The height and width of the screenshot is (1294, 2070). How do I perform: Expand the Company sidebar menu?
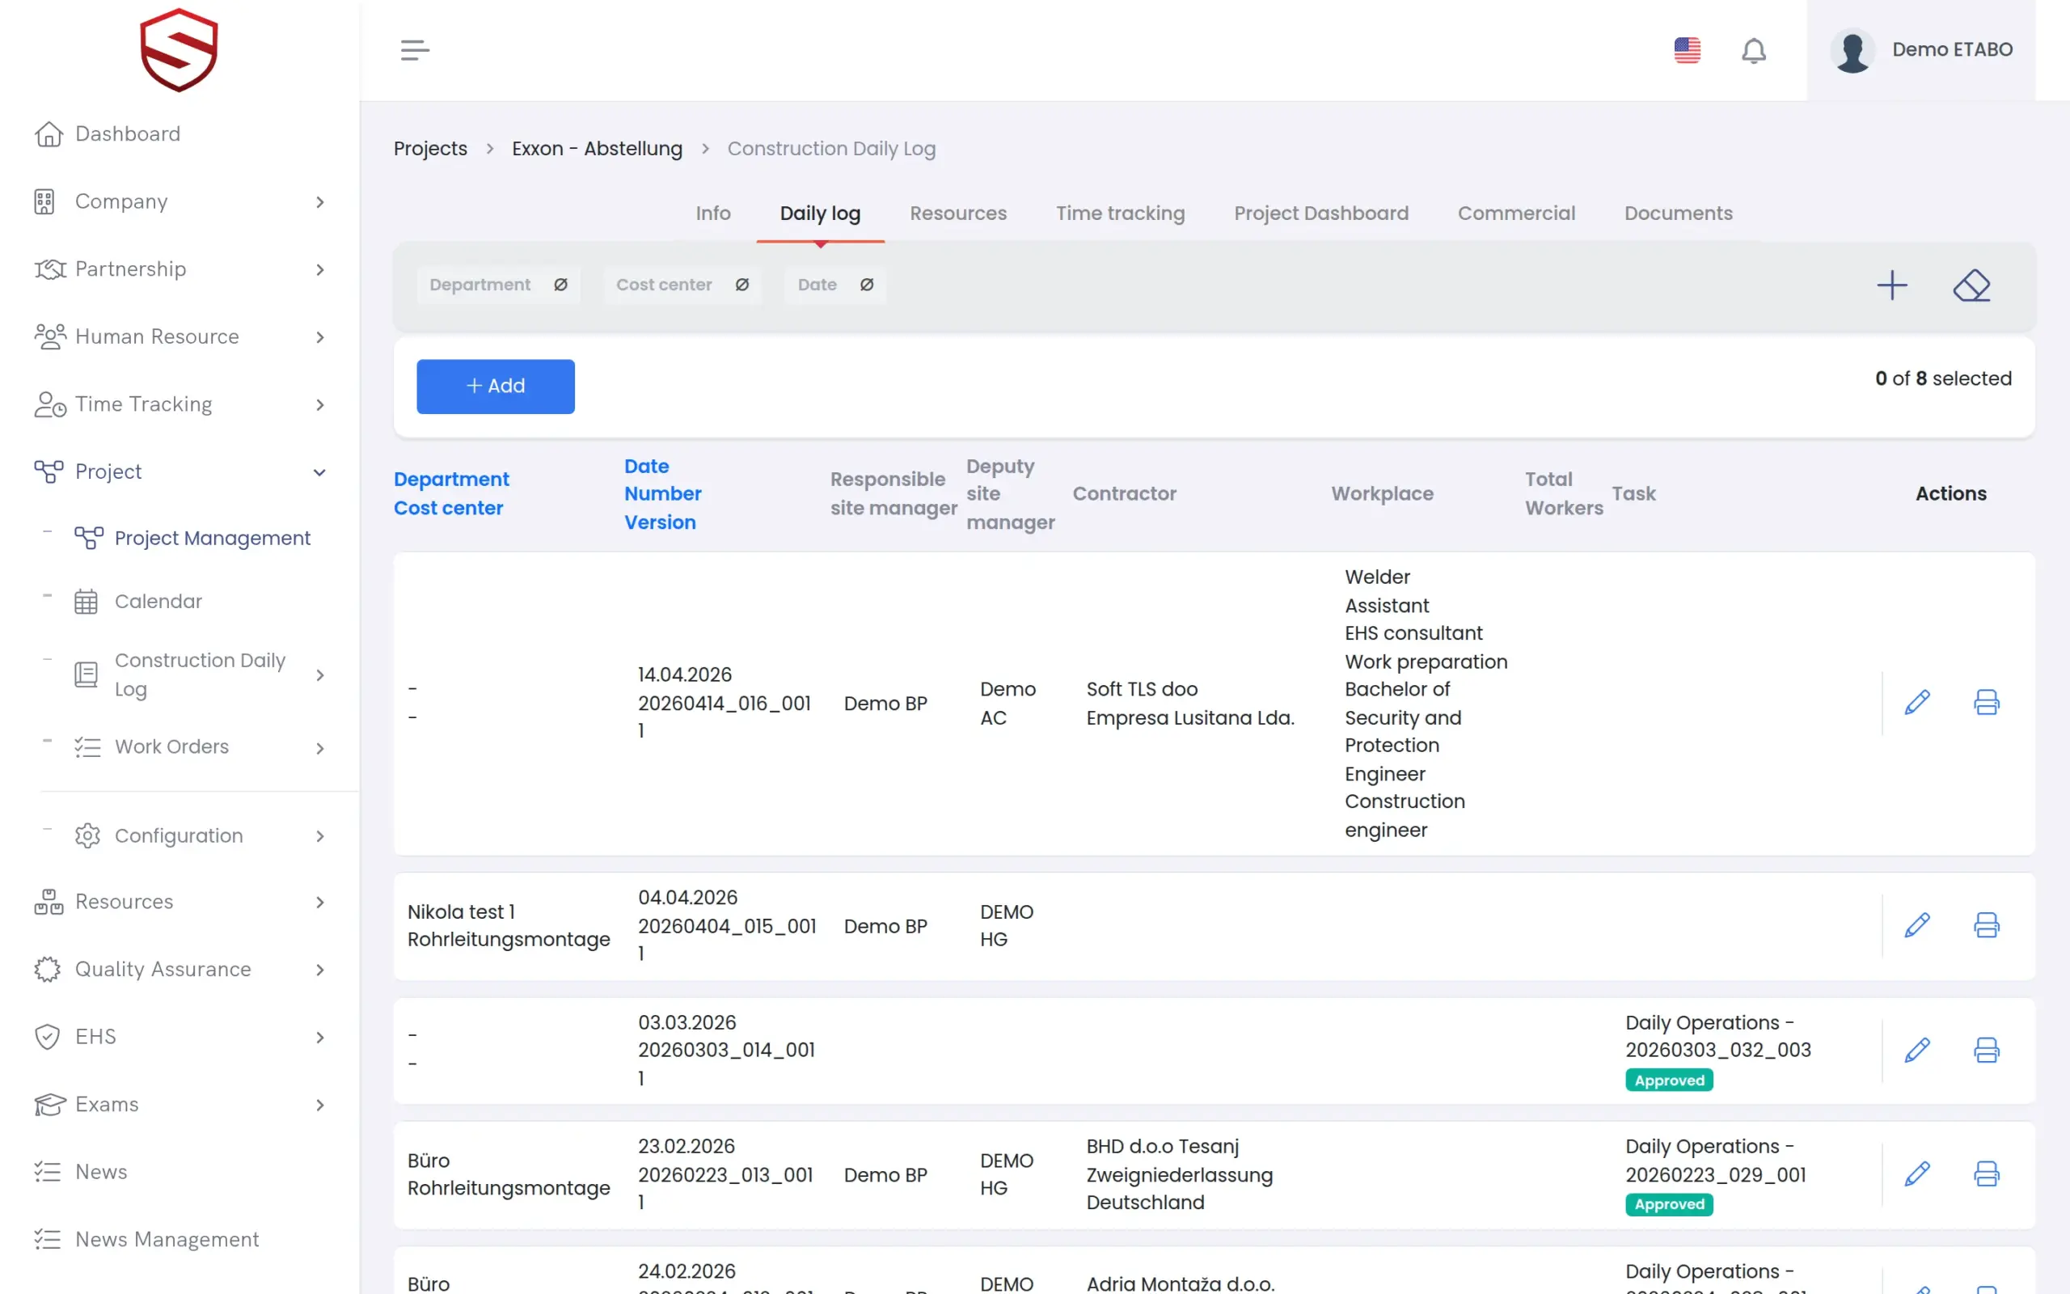coord(180,202)
